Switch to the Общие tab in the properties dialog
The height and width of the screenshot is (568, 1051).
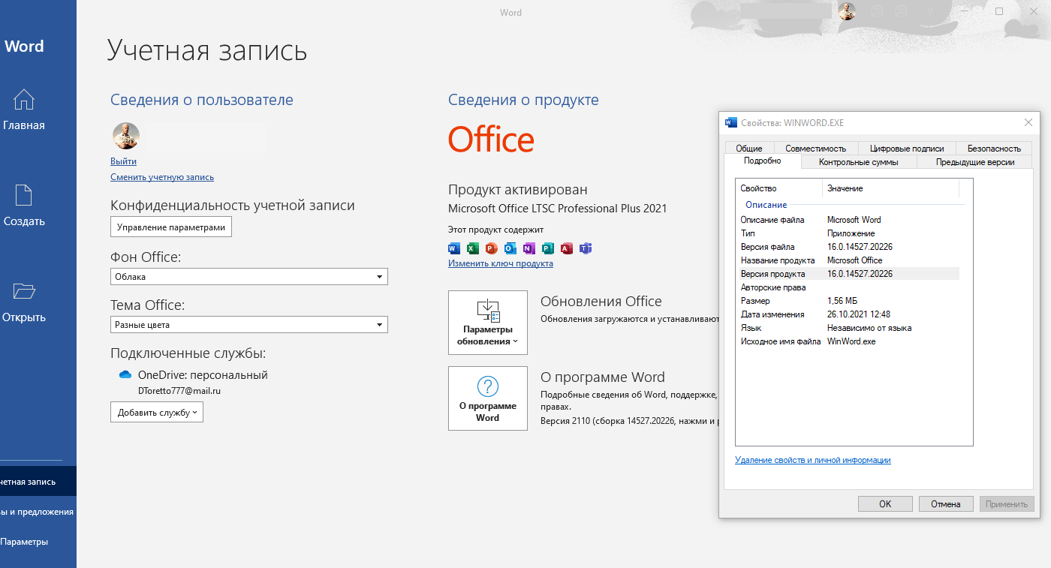[x=749, y=149]
